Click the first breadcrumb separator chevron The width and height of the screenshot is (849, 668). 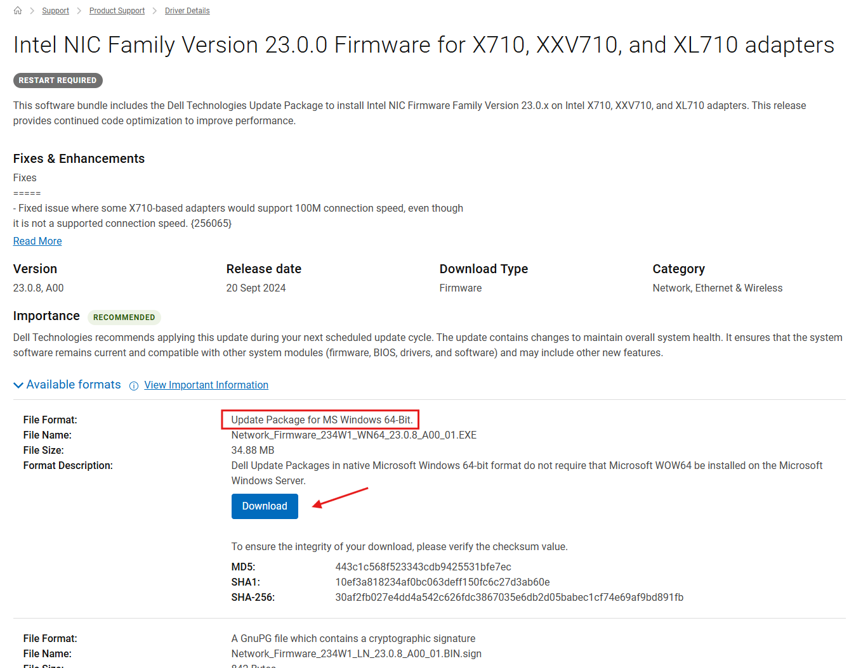[31, 10]
